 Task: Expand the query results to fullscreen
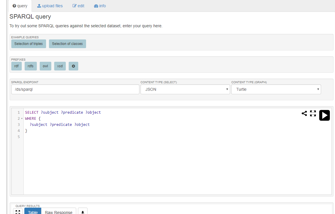click(x=18, y=212)
